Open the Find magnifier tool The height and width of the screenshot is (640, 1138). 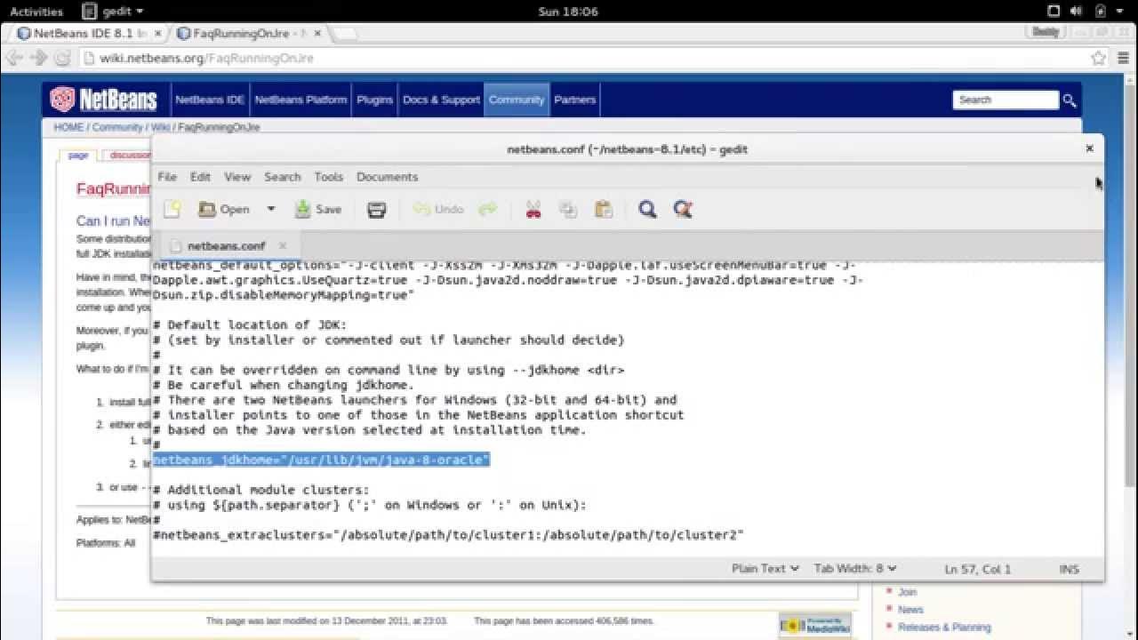[647, 209]
